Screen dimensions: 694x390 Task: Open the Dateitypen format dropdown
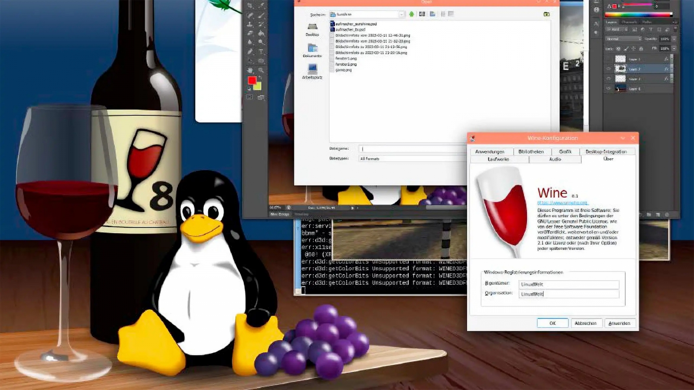pos(412,159)
